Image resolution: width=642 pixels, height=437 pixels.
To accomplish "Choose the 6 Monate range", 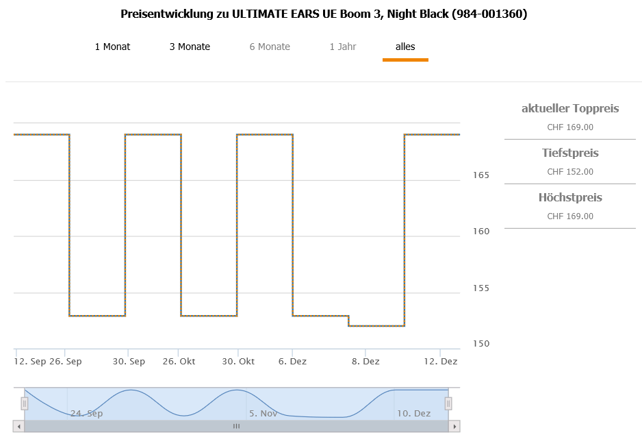I will [x=270, y=47].
